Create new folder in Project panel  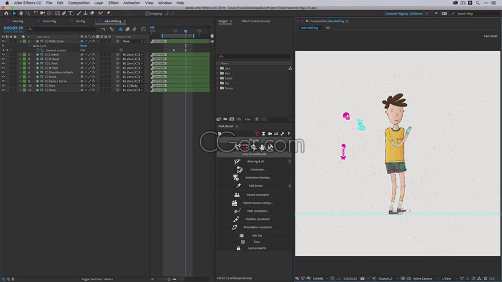[x=225, y=119]
